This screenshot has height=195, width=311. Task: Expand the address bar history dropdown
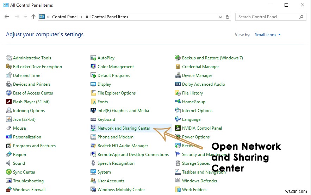[220, 17]
